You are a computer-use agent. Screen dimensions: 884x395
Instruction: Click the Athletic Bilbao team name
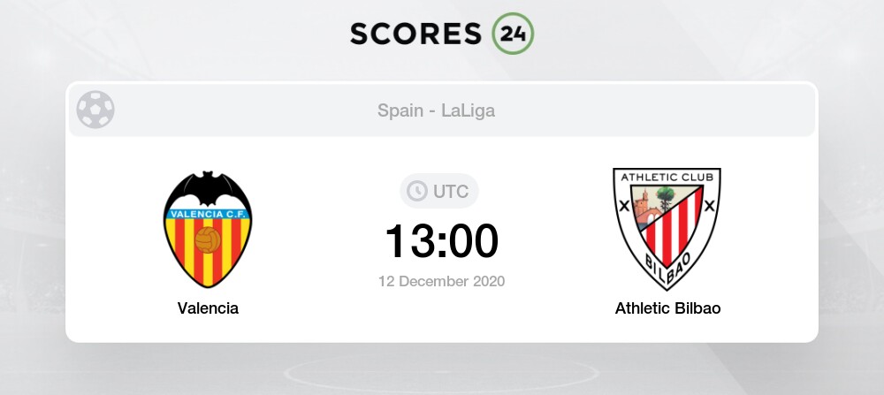667,308
